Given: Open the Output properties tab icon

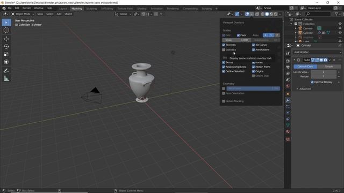Looking at the screenshot, I should [288, 67].
